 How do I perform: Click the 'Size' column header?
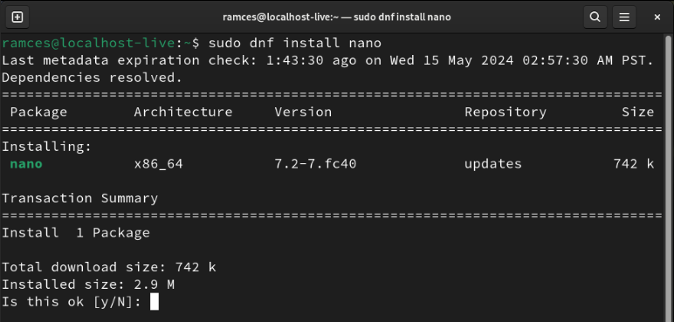638,112
